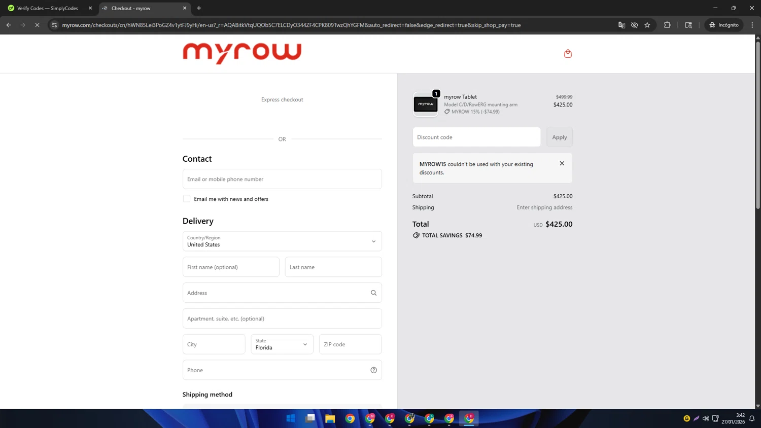Click the myrow logo

(x=242, y=54)
